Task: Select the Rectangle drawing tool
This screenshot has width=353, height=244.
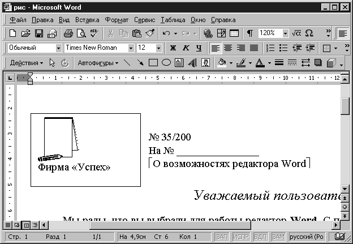Action: 153,63
